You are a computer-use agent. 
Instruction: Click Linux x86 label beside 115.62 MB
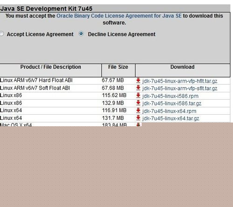(11, 96)
